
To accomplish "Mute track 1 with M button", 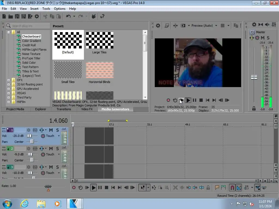I will coord(51,130).
